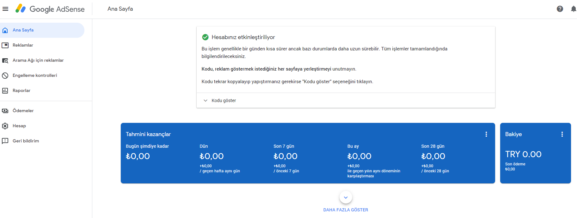Open Bakiye card three-dot options menu
This screenshot has width=577, height=218.
click(562, 134)
